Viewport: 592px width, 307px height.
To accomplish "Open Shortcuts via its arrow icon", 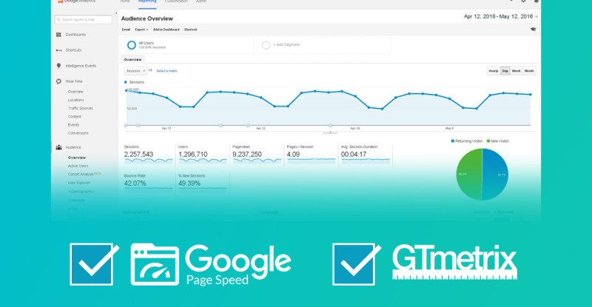I will pos(59,50).
